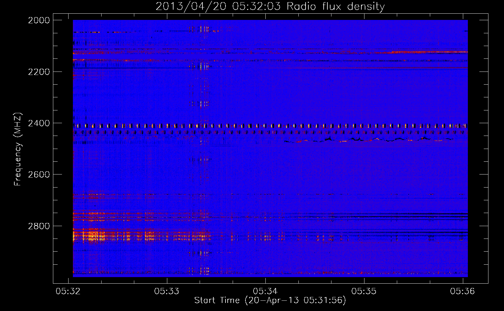
Task: Click the 2800 frequency tick label
Action: click(39, 226)
